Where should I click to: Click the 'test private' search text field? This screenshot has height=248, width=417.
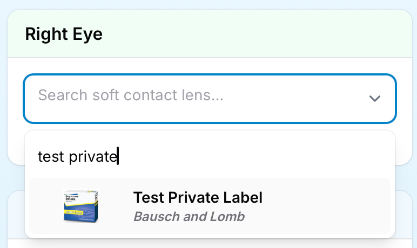[x=211, y=157]
